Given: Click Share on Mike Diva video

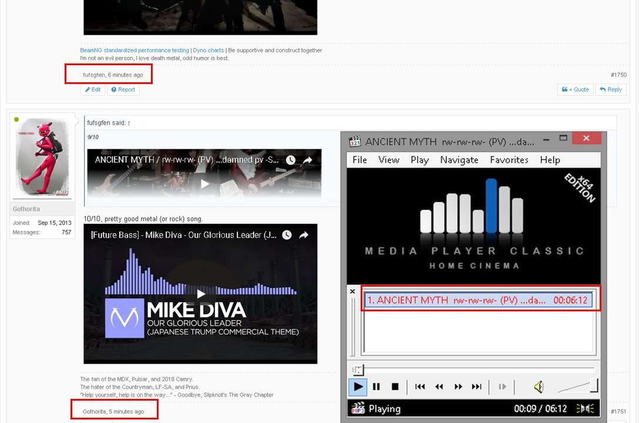Looking at the screenshot, I should [x=304, y=235].
